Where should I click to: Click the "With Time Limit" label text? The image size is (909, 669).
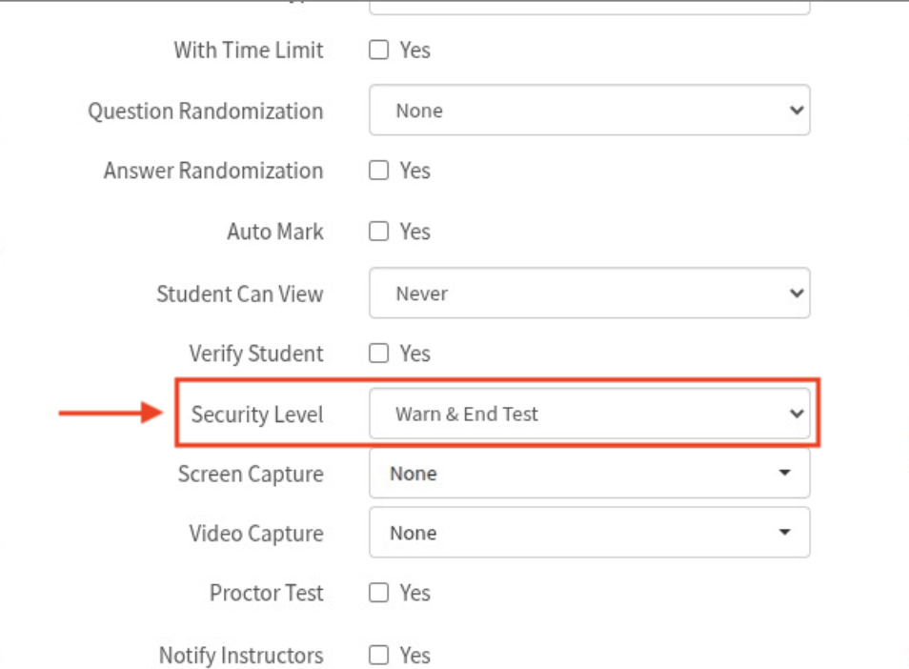pyautogui.click(x=249, y=51)
